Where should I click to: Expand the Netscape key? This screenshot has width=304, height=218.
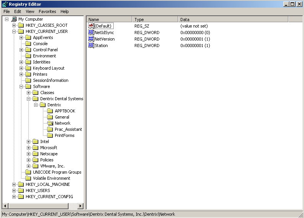pyautogui.click(x=28, y=154)
